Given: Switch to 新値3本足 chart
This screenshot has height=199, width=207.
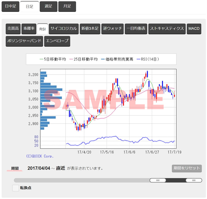Looking at the screenshot, I should coord(90,29).
